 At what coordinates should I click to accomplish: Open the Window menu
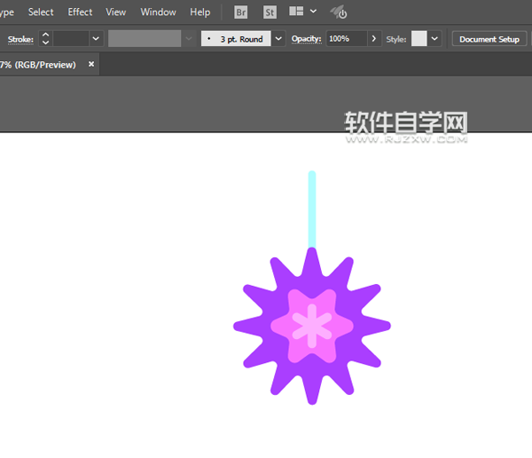pyautogui.click(x=158, y=12)
